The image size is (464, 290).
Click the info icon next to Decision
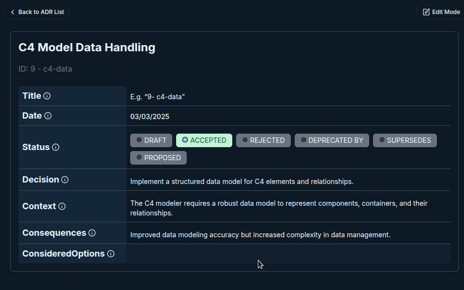pyautogui.click(x=65, y=179)
